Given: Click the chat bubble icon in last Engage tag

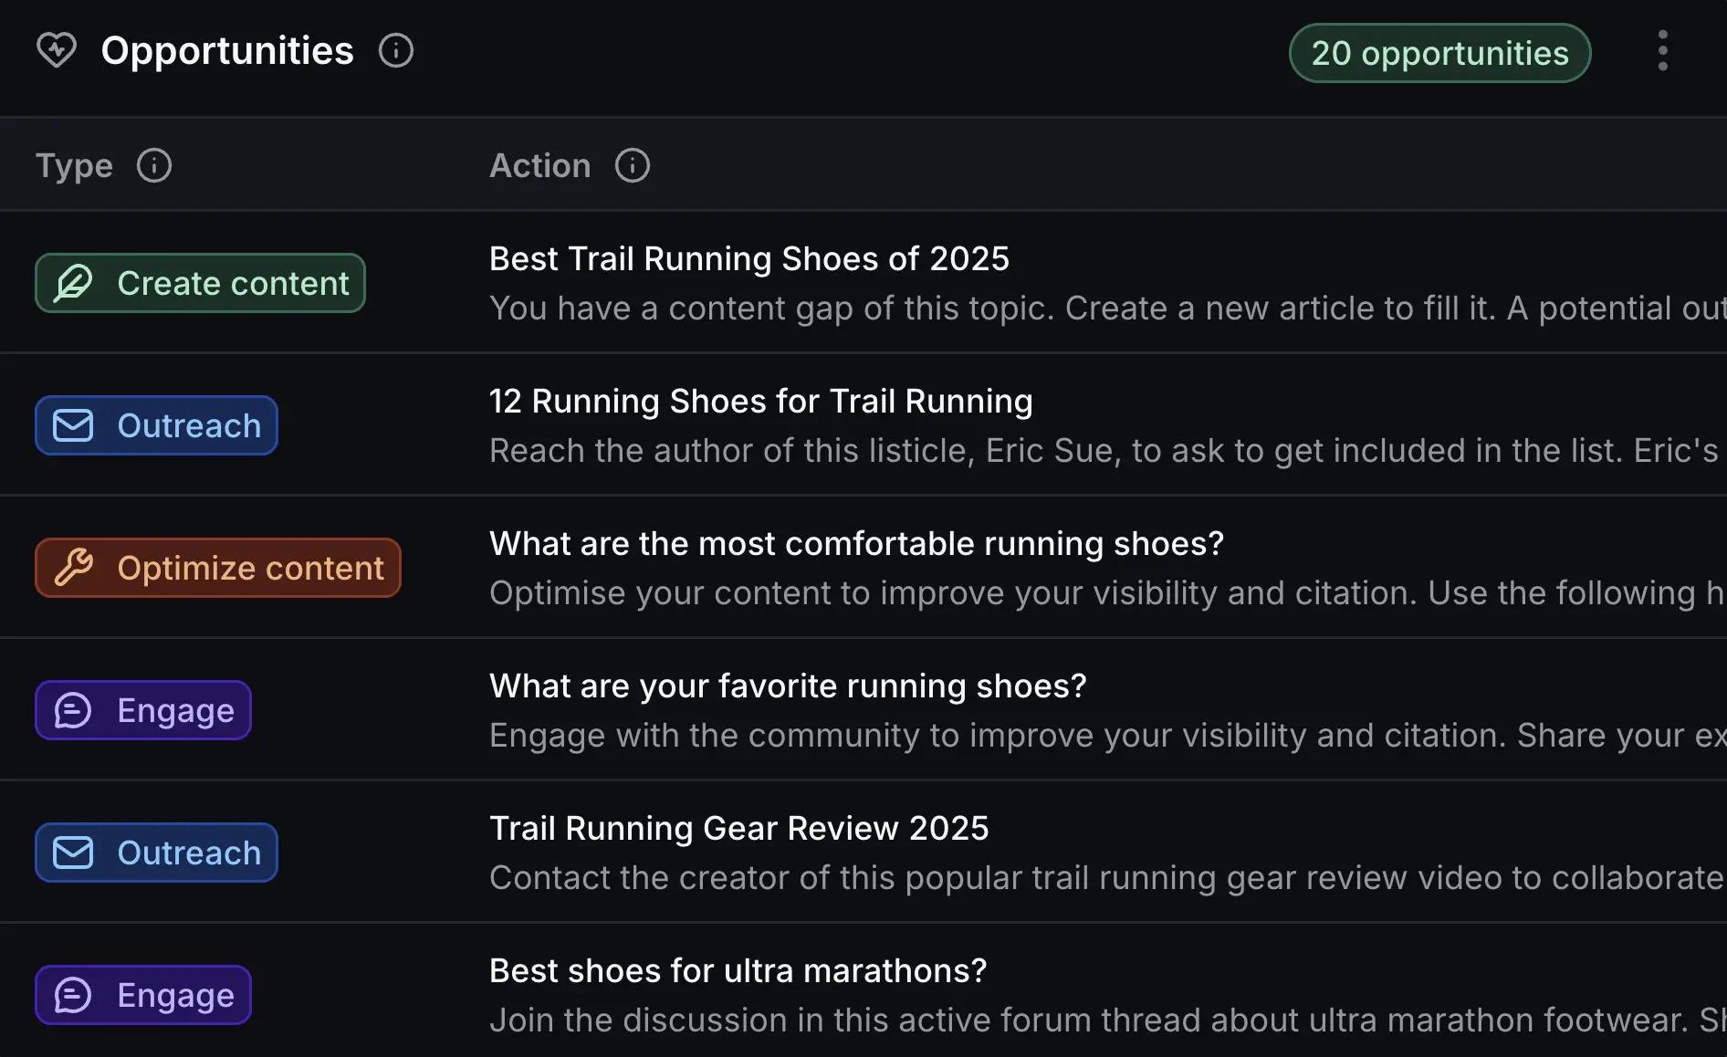Looking at the screenshot, I should [x=73, y=995].
